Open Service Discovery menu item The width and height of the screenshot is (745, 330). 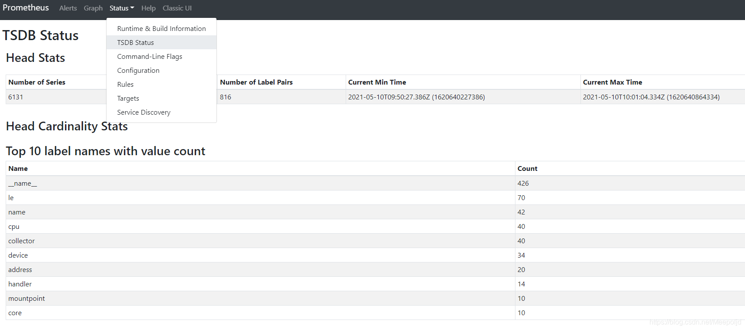click(161, 112)
